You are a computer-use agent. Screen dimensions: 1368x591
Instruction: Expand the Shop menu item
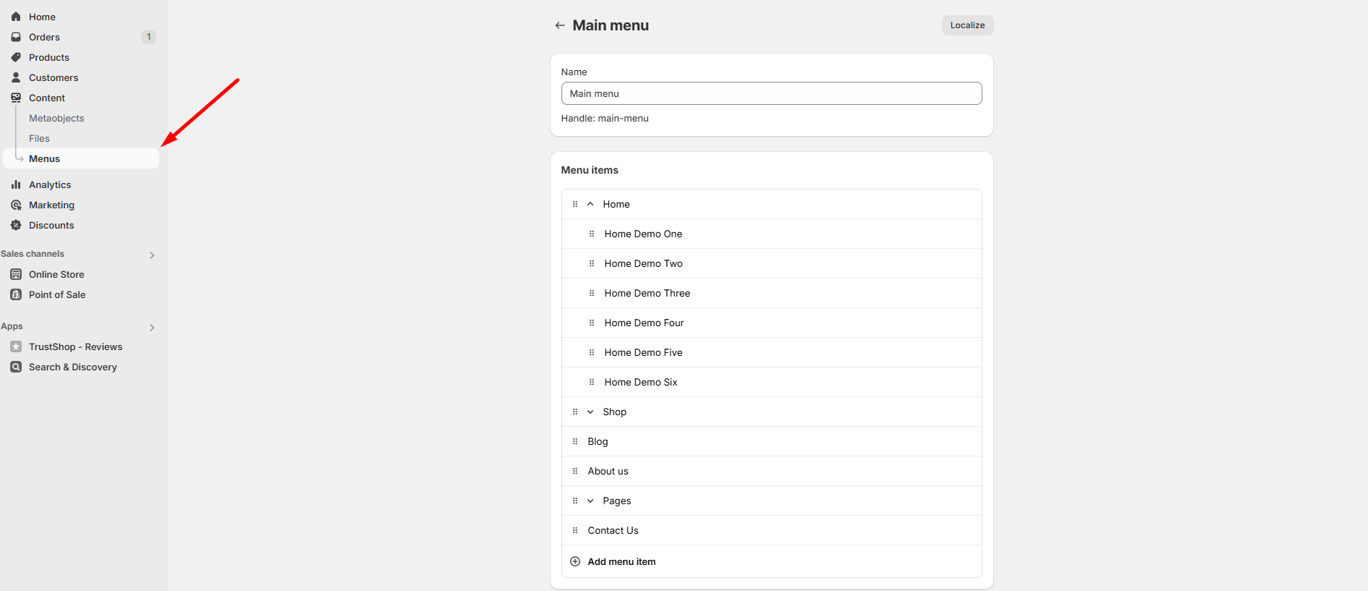tap(590, 412)
